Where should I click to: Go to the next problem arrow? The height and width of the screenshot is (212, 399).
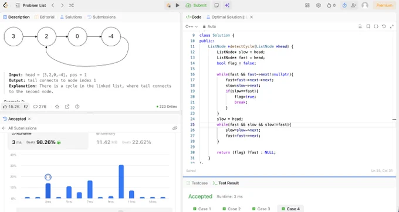click(62, 5)
